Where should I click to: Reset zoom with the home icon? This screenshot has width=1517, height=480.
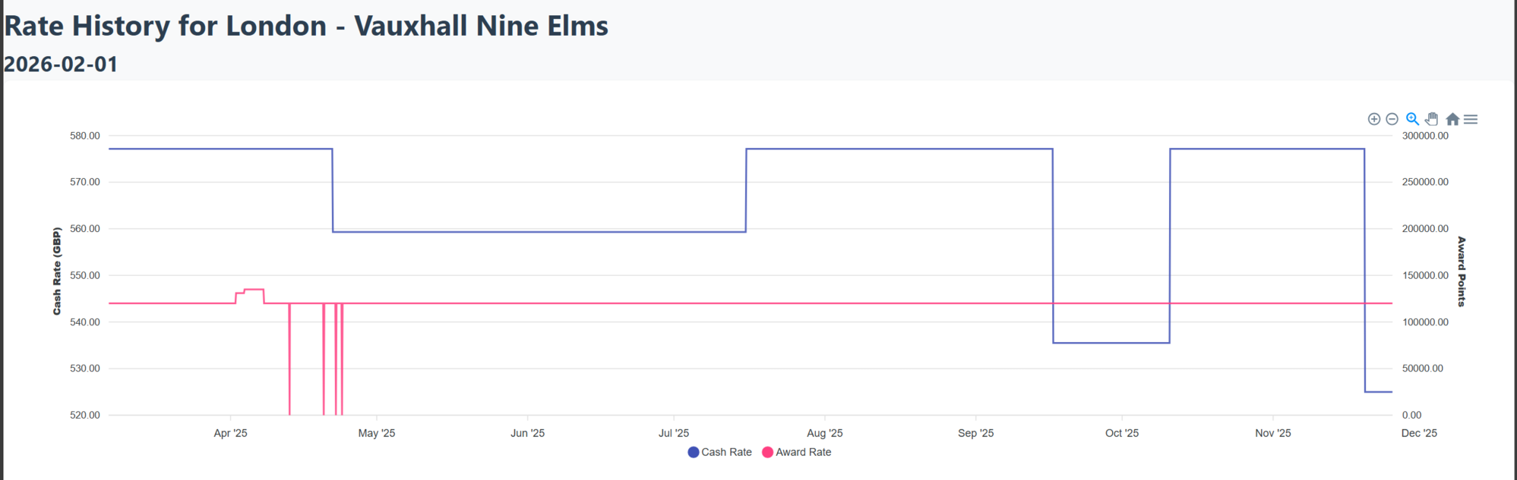(x=1452, y=119)
